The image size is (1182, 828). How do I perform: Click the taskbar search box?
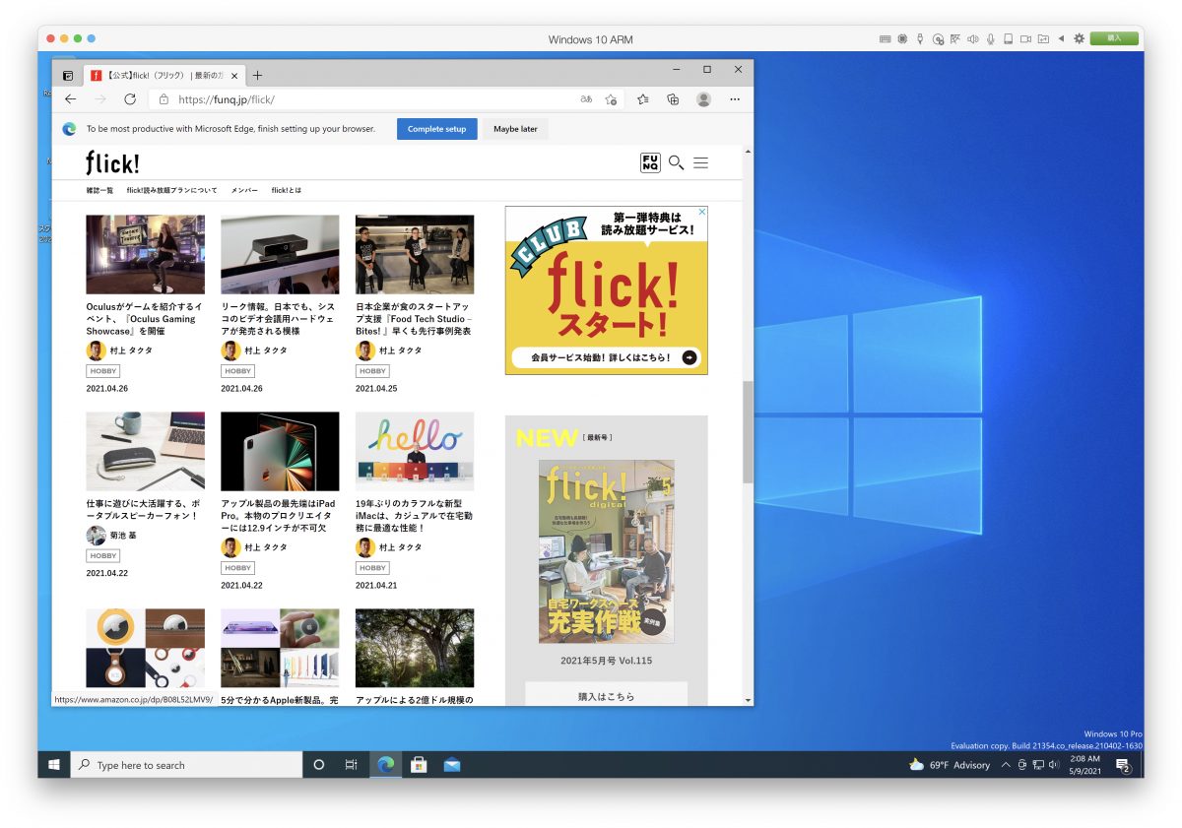coord(186,765)
